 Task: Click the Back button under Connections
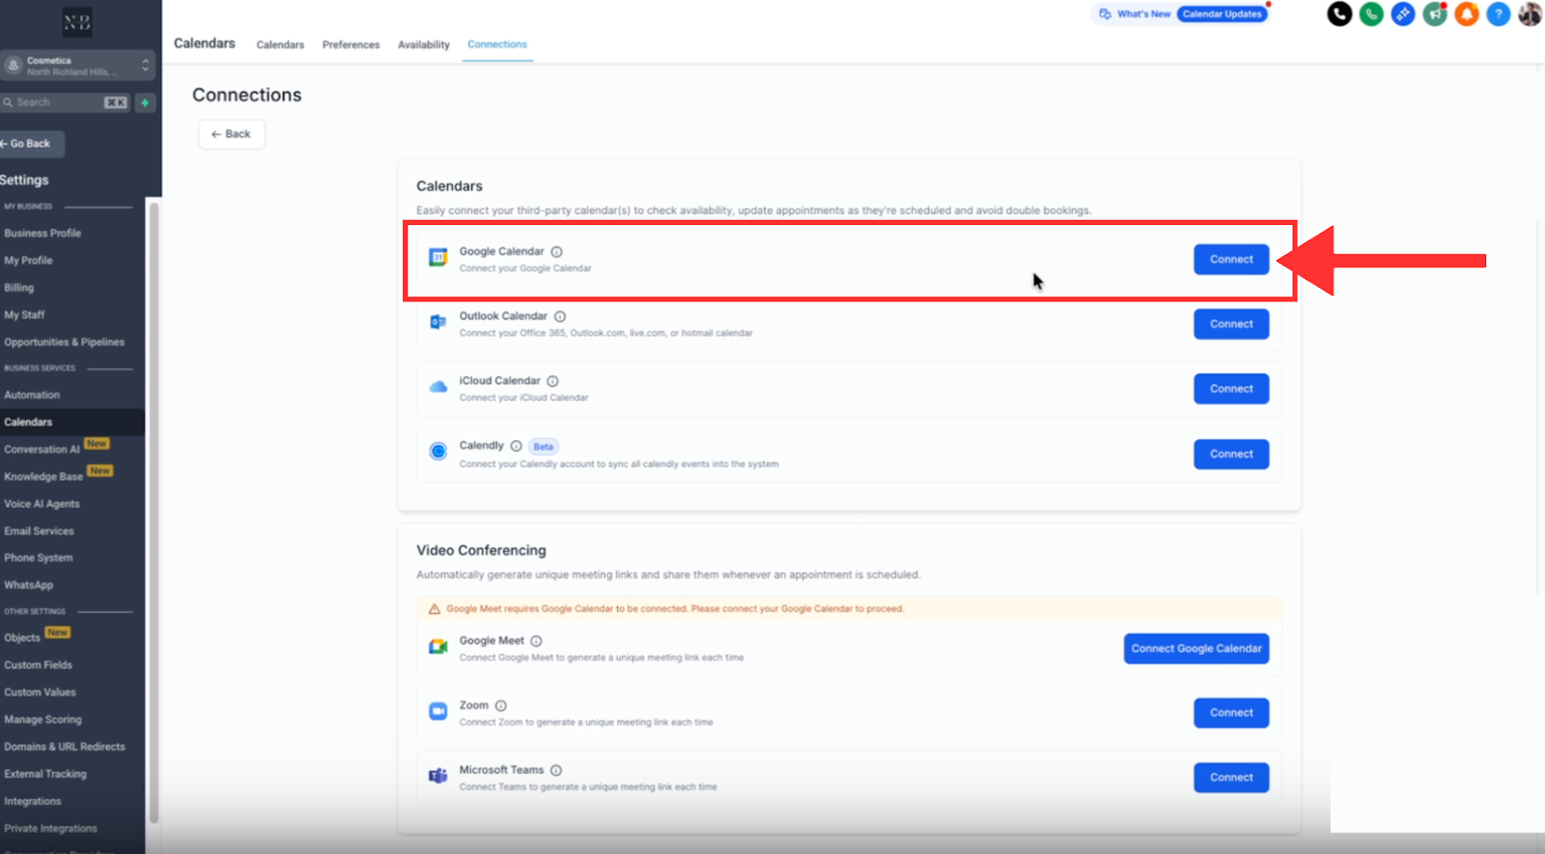[232, 134]
